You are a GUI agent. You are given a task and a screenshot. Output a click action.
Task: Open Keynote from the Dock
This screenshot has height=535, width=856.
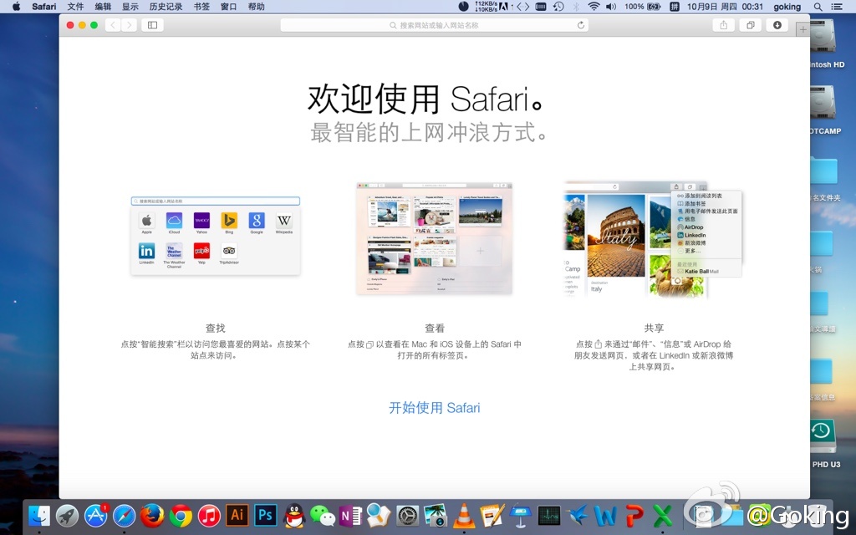click(x=521, y=515)
